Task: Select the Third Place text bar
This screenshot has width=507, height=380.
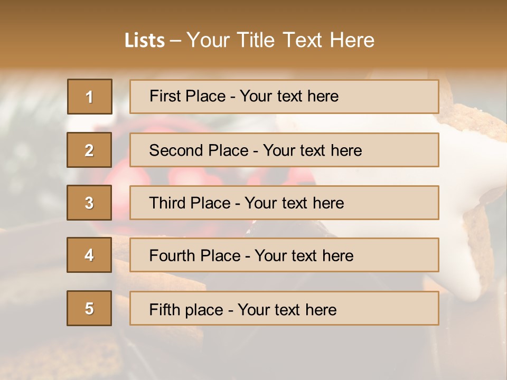Action: [284, 203]
